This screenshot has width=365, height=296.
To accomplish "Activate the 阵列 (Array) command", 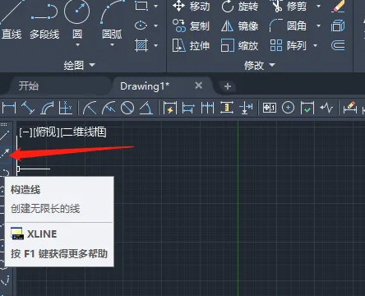I will coord(289,45).
